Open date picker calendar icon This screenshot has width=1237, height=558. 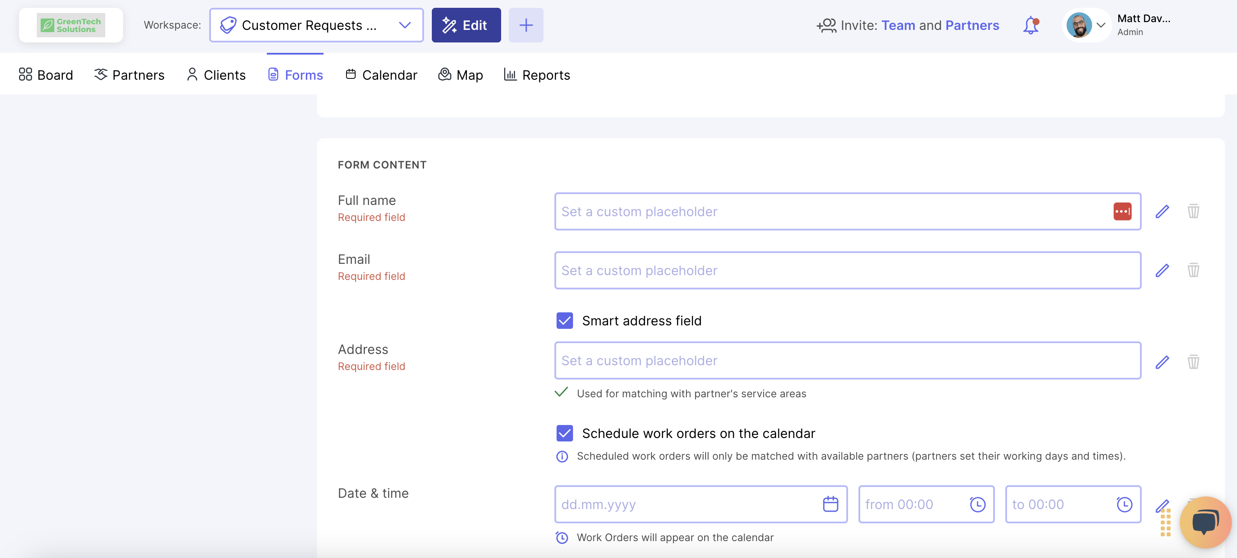[x=830, y=504]
